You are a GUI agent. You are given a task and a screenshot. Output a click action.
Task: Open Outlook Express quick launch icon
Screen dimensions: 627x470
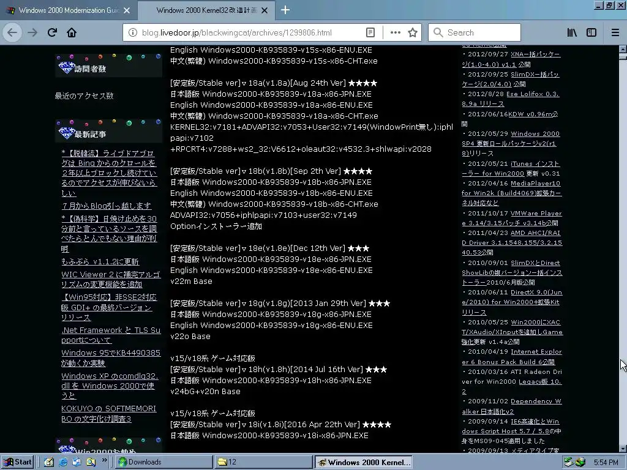tap(77, 462)
